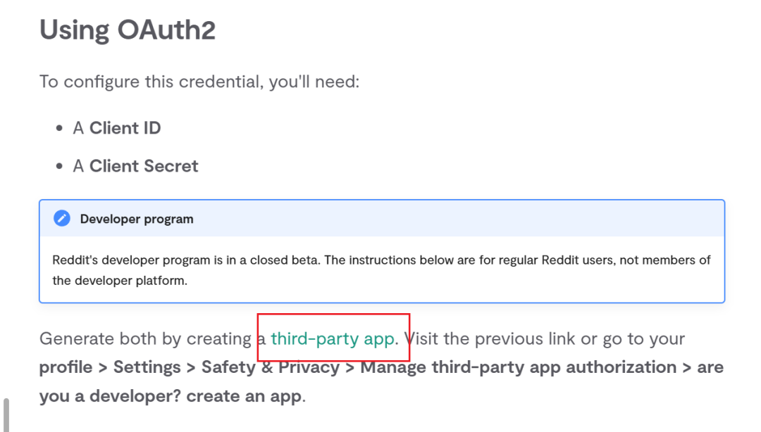Screen dimensions: 761x432
Task: Click the pencil icon in Developer program note
Action: tap(61, 219)
